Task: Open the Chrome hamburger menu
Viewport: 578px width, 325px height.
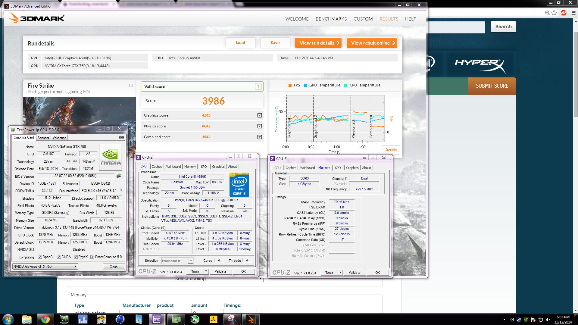Action: click(573, 13)
